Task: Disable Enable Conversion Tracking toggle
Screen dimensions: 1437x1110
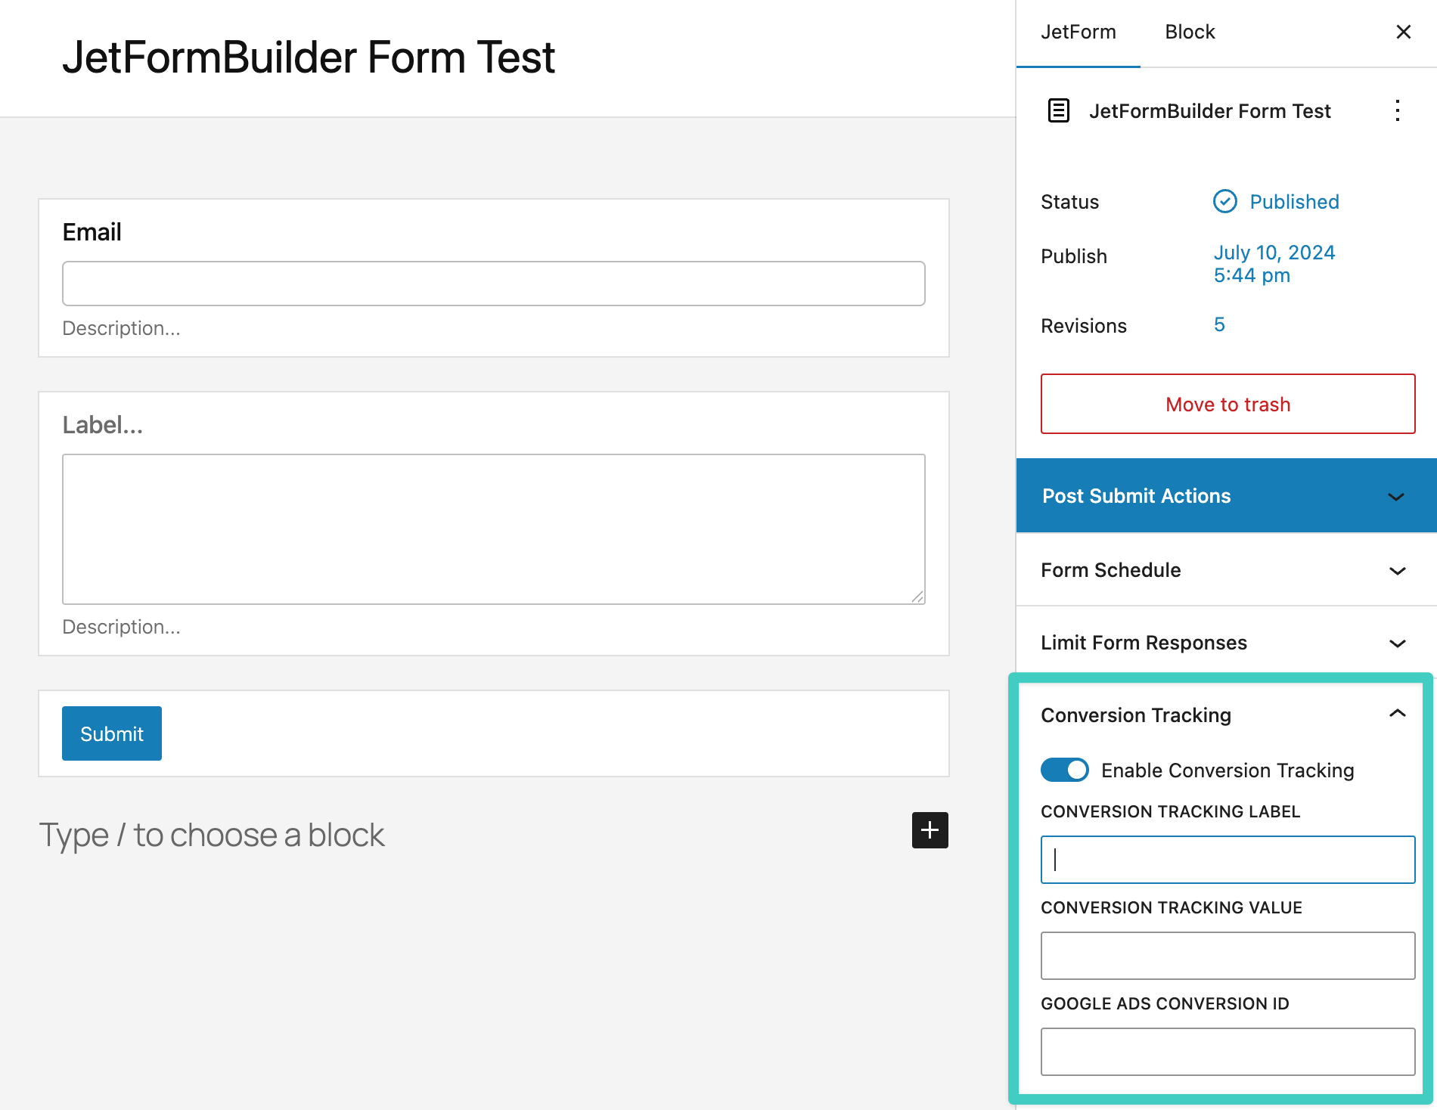Action: [1064, 770]
